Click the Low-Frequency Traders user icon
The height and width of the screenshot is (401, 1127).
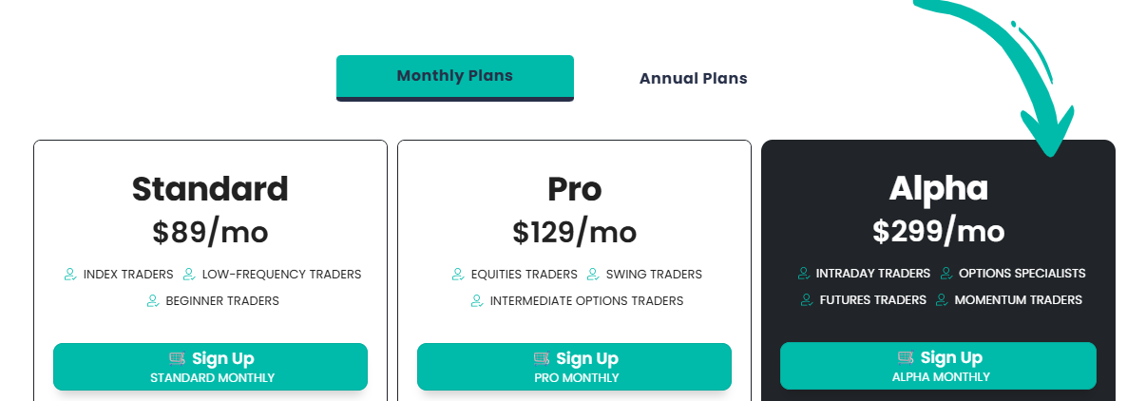pyautogui.click(x=188, y=275)
